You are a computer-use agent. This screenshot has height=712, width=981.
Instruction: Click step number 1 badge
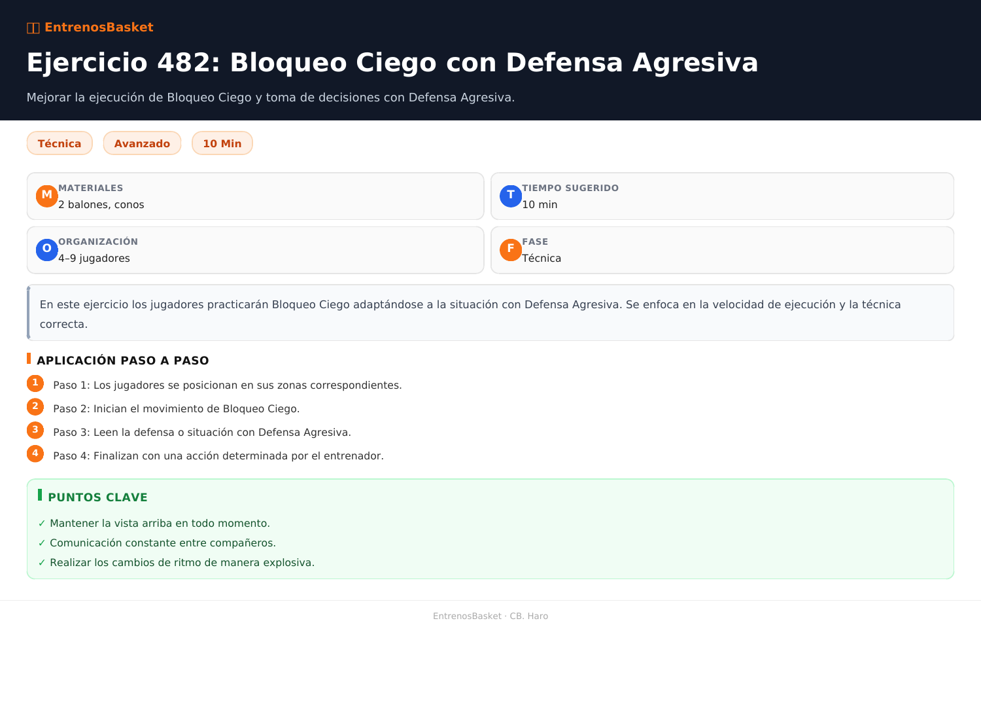point(35,383)
